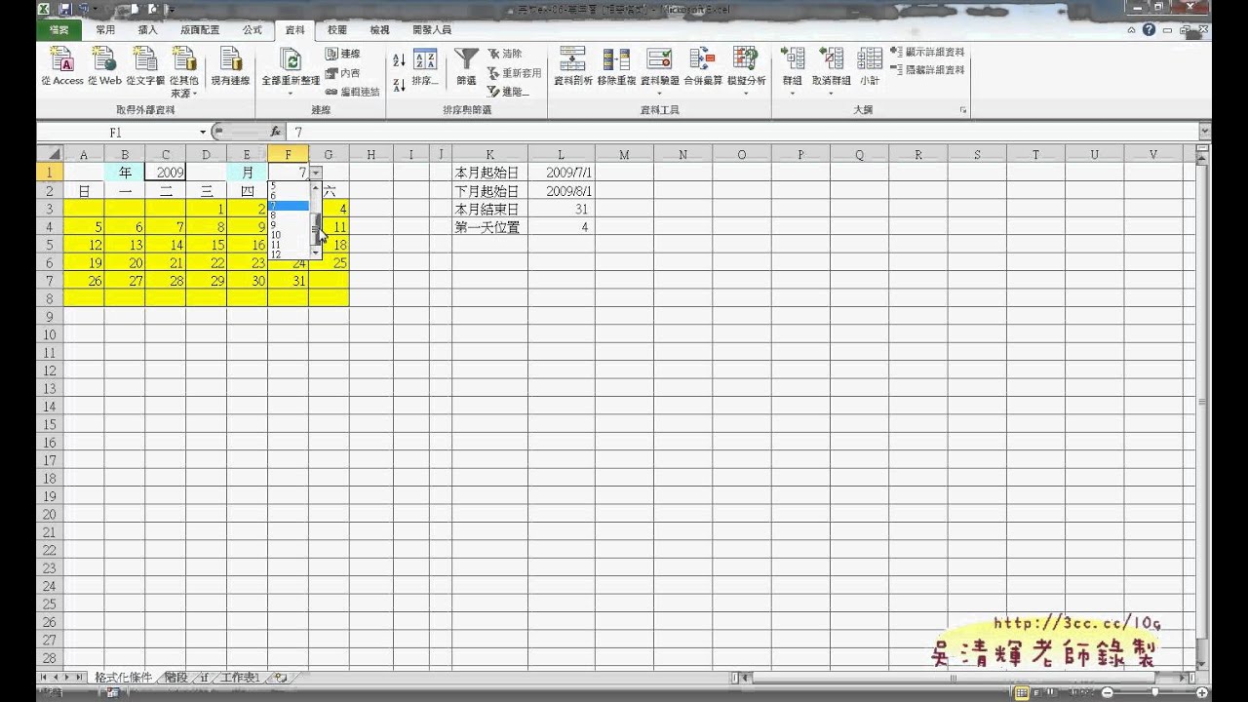Click 資料剖析 text to columns
This screenshot has width=1248, height=702.
(x=573, y=67)
